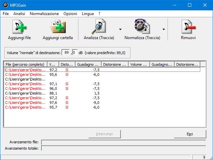Click the second Guadagno... column header
This screenshot has width=213, height=160.
point(162,64)
